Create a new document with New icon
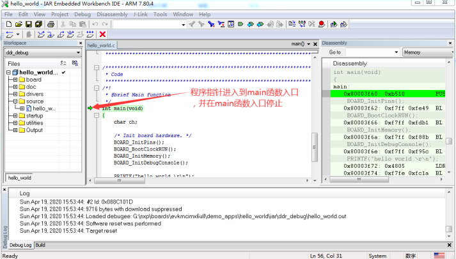 point(9,24)
